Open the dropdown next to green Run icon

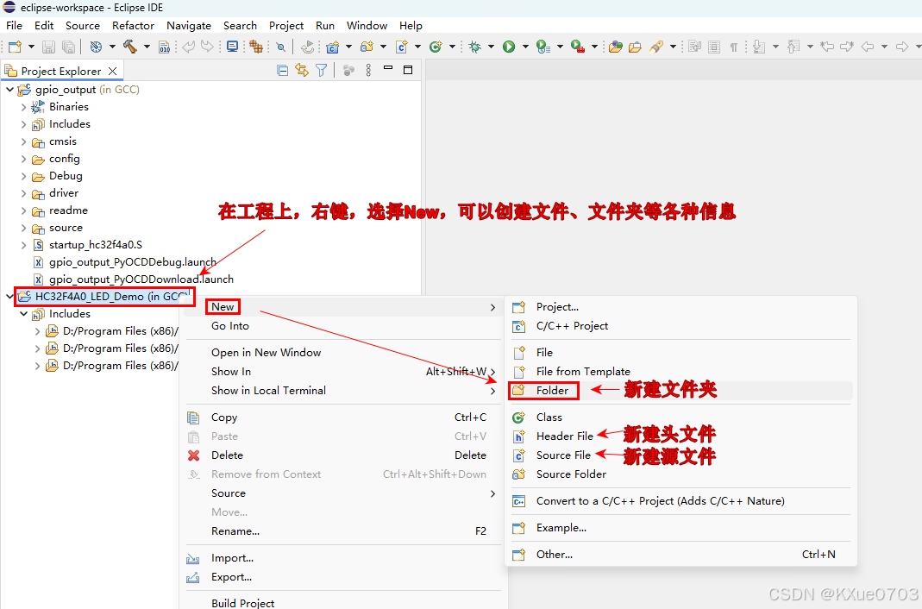click(x=525, y=47)
